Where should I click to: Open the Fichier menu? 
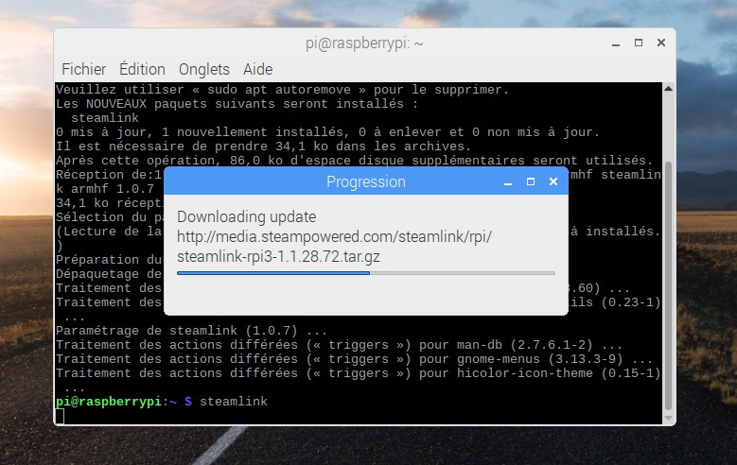(x=83, y=69)
